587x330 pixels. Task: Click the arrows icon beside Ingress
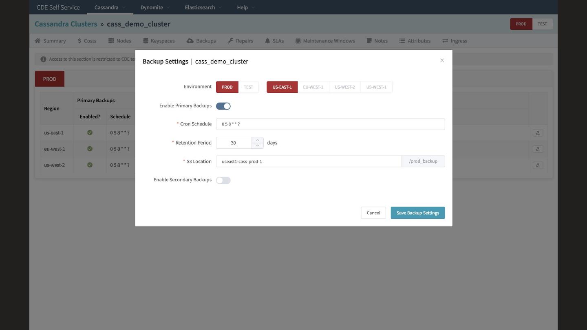[445, 41]
